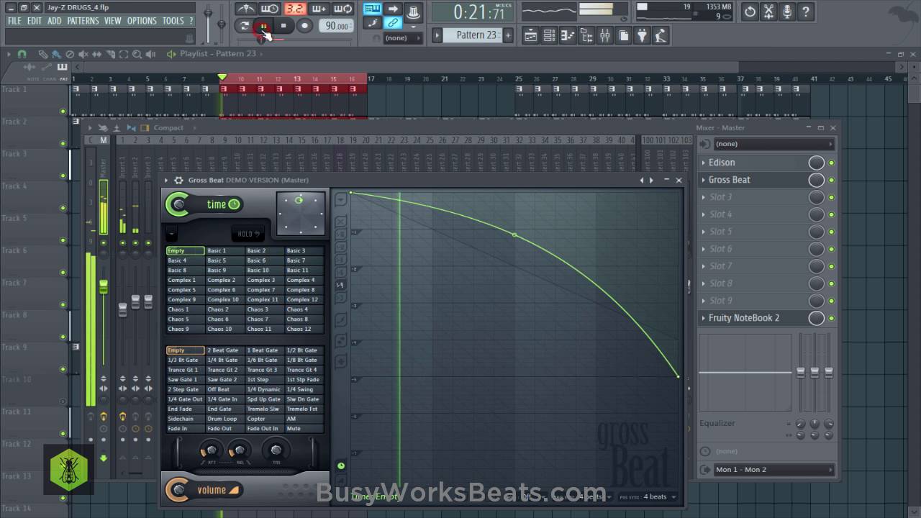Image resolution: width=921 pixels, height=518 pixels.
Task: Open the VIEW menu
Action: (x=113, y=21)
